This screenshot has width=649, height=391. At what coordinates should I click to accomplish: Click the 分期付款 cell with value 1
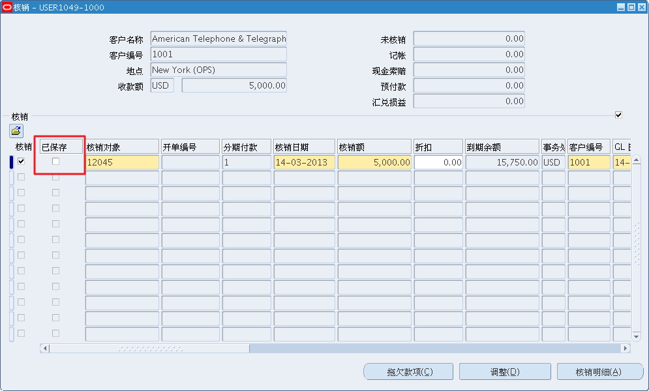tap(247, 162)
